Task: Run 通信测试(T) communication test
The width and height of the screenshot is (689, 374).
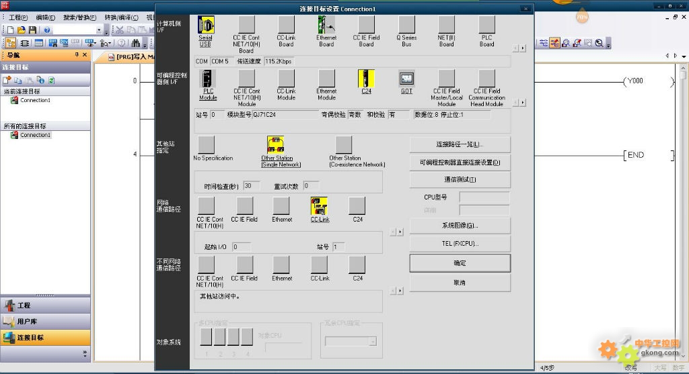Action: 460,179
